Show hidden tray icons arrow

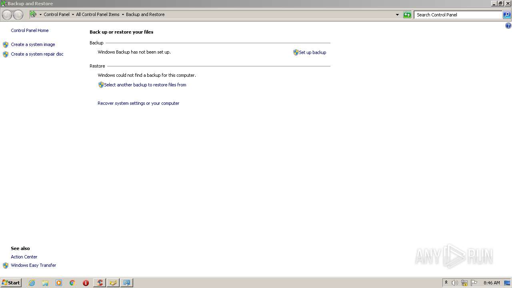point(446,283)
